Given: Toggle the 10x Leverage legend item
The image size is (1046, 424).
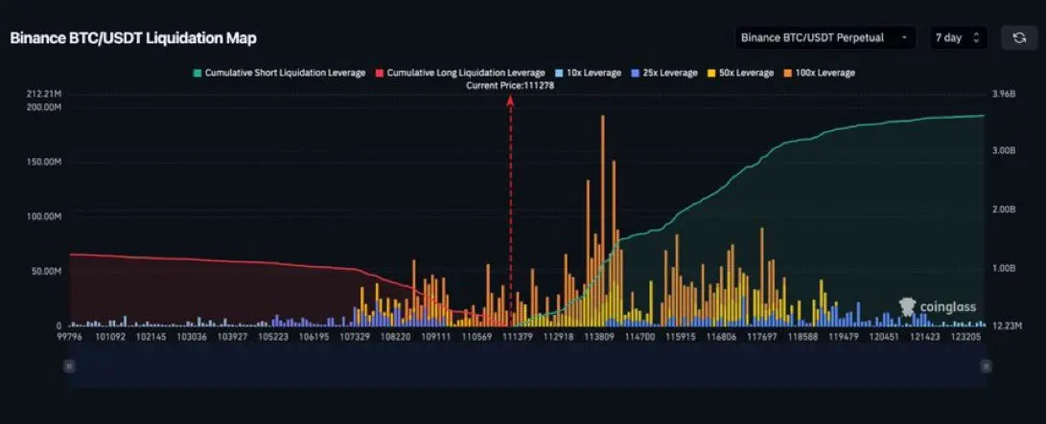Looking at the screenshot, I should 587,73.
